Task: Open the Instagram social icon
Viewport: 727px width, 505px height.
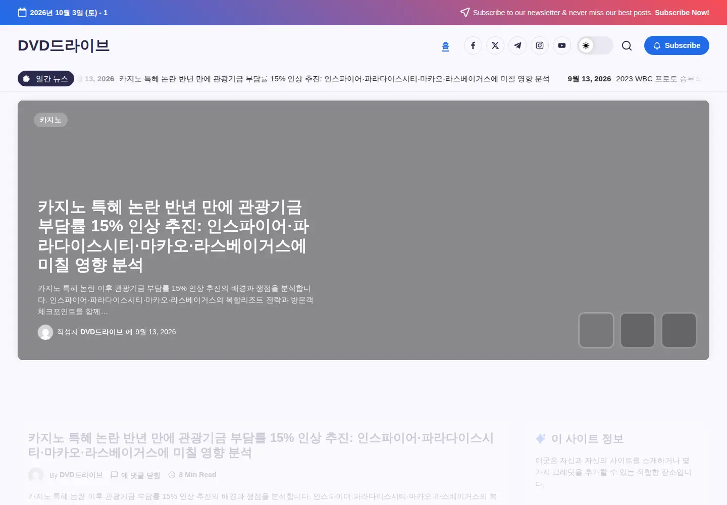Action: pyautogui.click(x=540, y=45)
